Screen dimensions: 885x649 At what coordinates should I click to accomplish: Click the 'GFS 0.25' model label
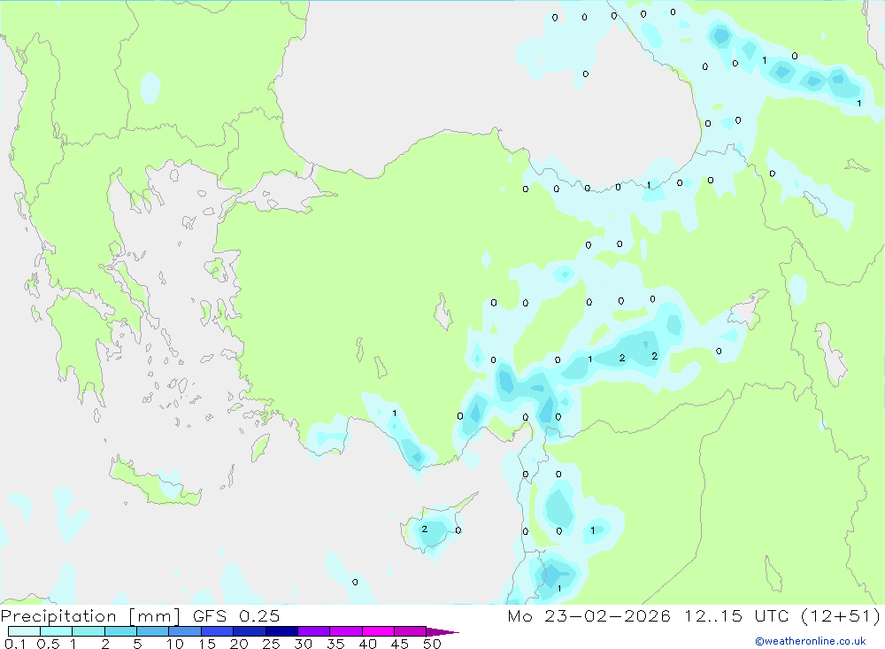pos(236,616)
